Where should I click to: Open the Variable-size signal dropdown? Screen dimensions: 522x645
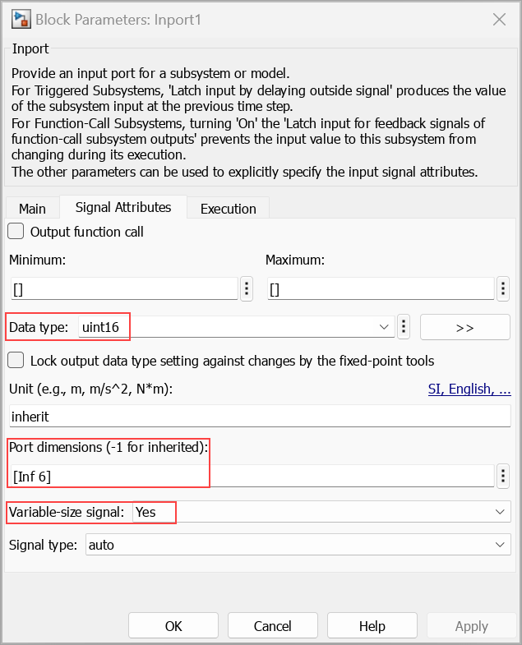tap(498, 512)
